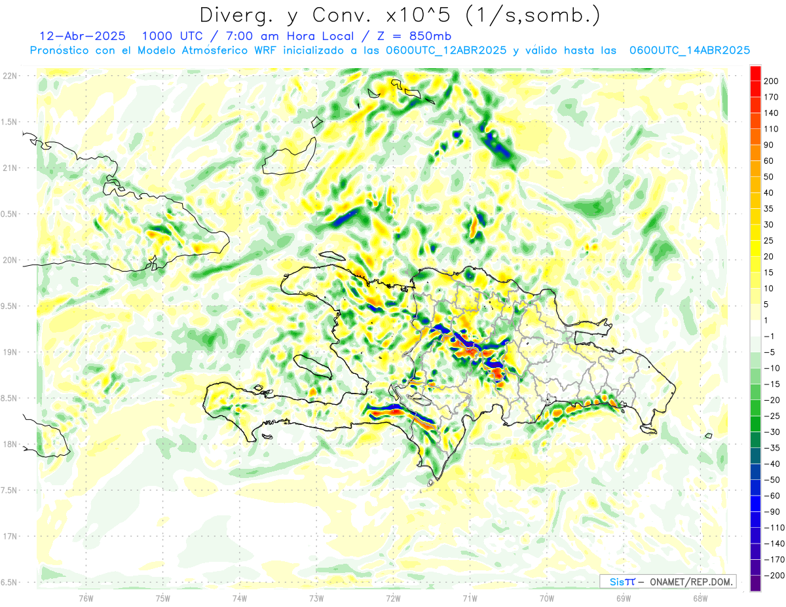Click the color scale value -10
Image resolution: width=786 pixels, height=607 pixels.
coord(772,368)
